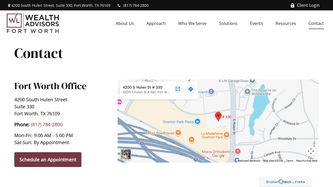Screen dimensions: 333x187
Task: Open the Solutions menu
Action: 228,23
